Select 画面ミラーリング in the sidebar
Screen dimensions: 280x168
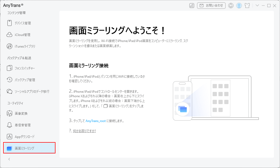[29, 148]
